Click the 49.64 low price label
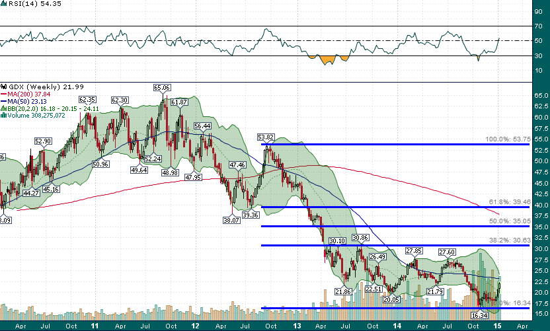This screenshot has width=550, height=331. 139,170
